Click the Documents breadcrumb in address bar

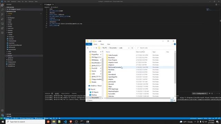(x=113, y=48)
